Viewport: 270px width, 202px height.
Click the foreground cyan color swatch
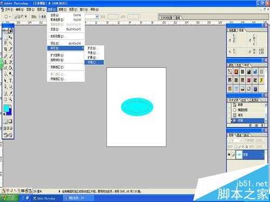click(x=6, y=108)
